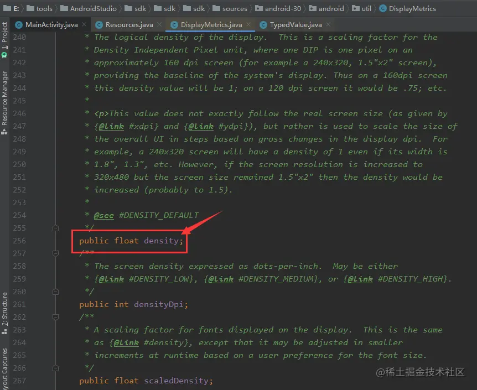
Task: Close the DisplayMetrics.java tab
Action: coord(248,24)
